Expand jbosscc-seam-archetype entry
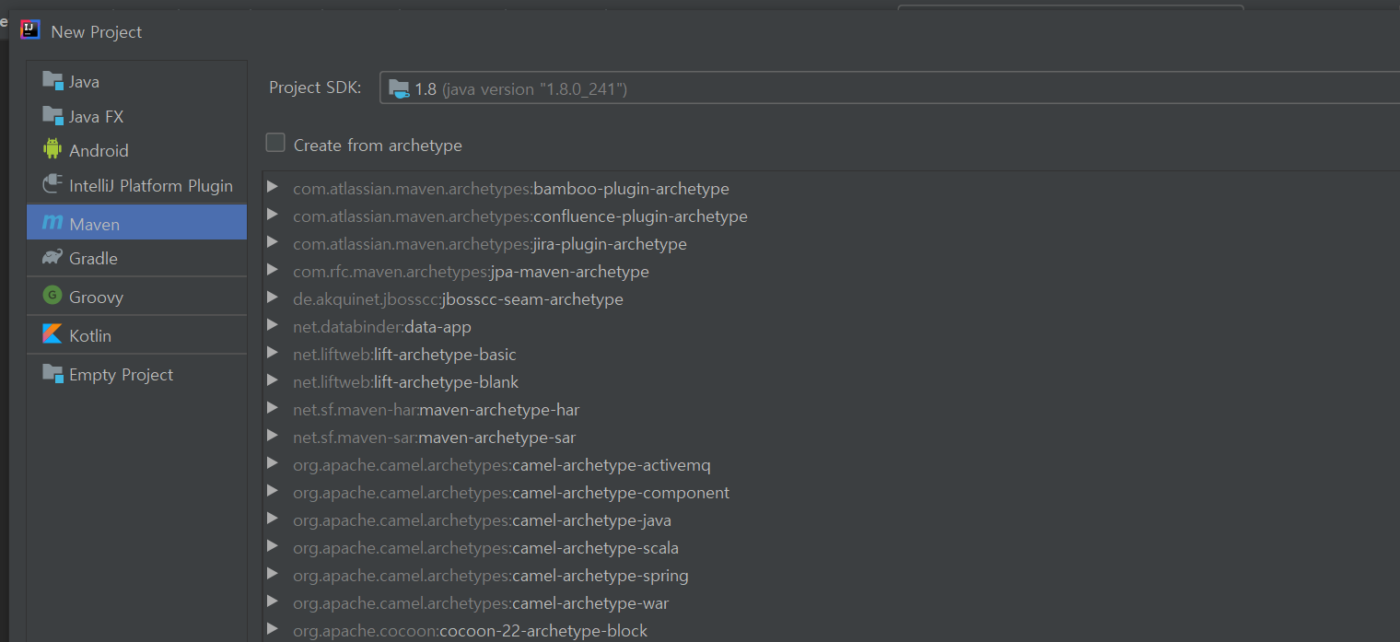The width and height of the screenshot is (1400, 642). 272,298
